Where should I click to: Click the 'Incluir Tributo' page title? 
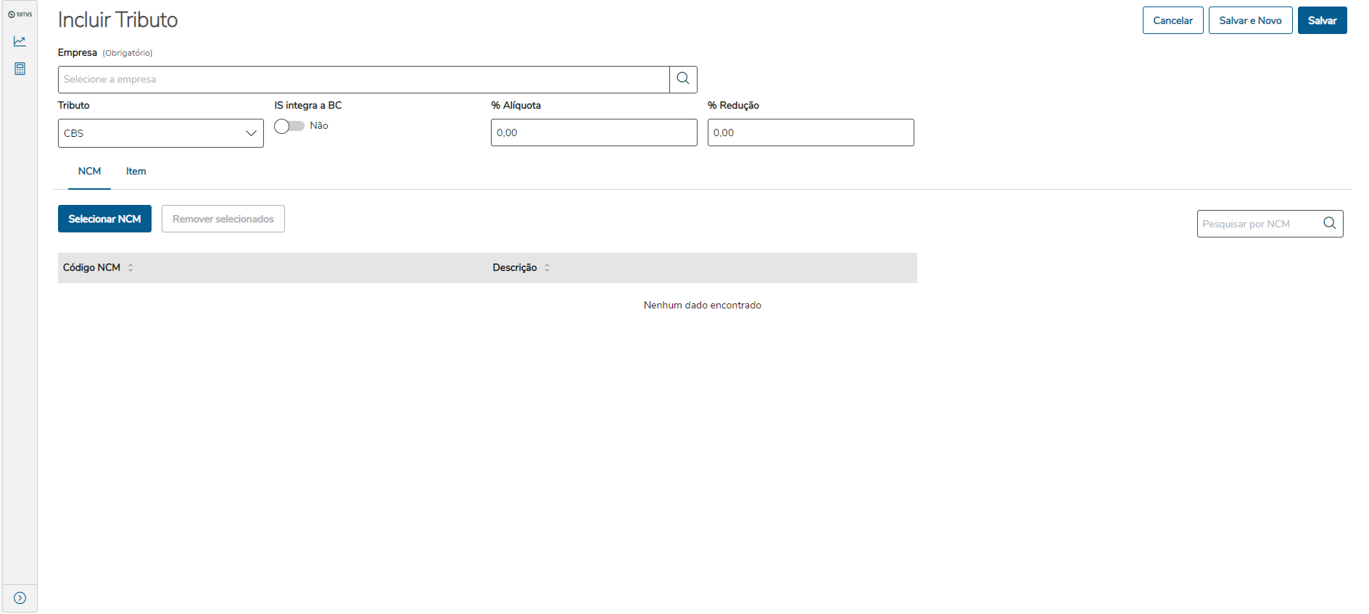(x=118, y=20)
